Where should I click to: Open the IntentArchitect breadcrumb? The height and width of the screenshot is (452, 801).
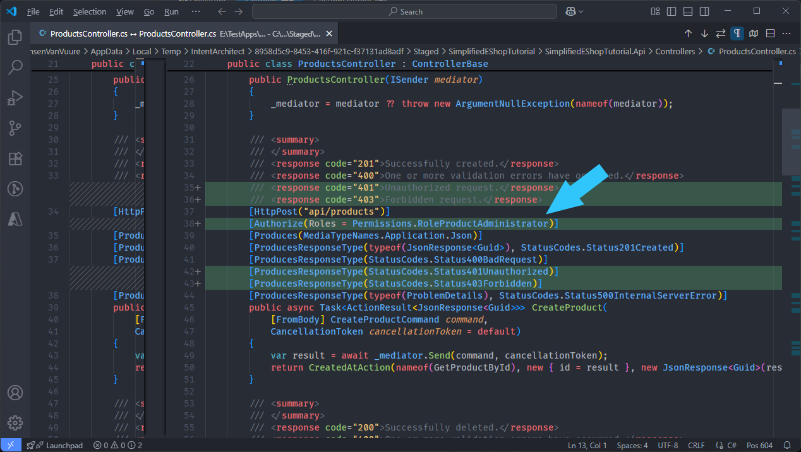tap(217, 52)
